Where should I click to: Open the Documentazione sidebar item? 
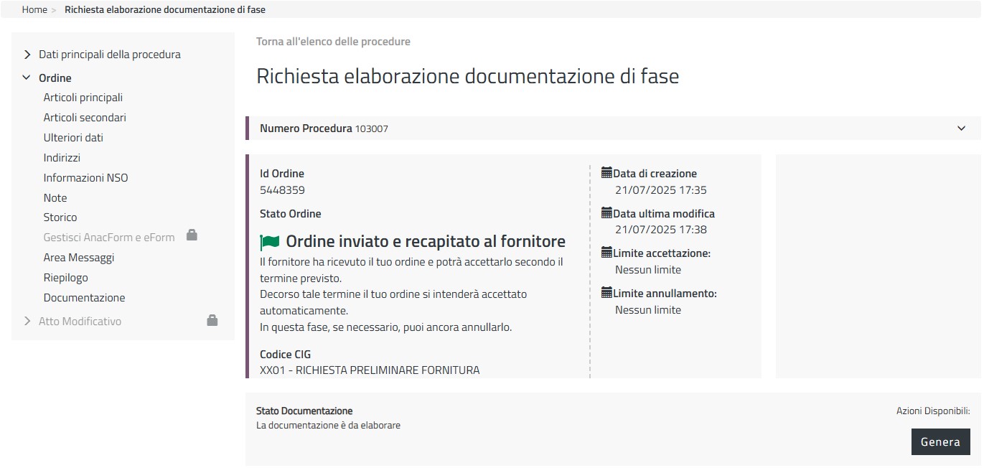tap(84, 298)
